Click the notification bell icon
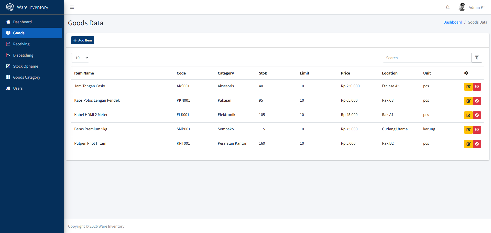The width and height of the screenshot is (491, 233). (x=448, y=7)
